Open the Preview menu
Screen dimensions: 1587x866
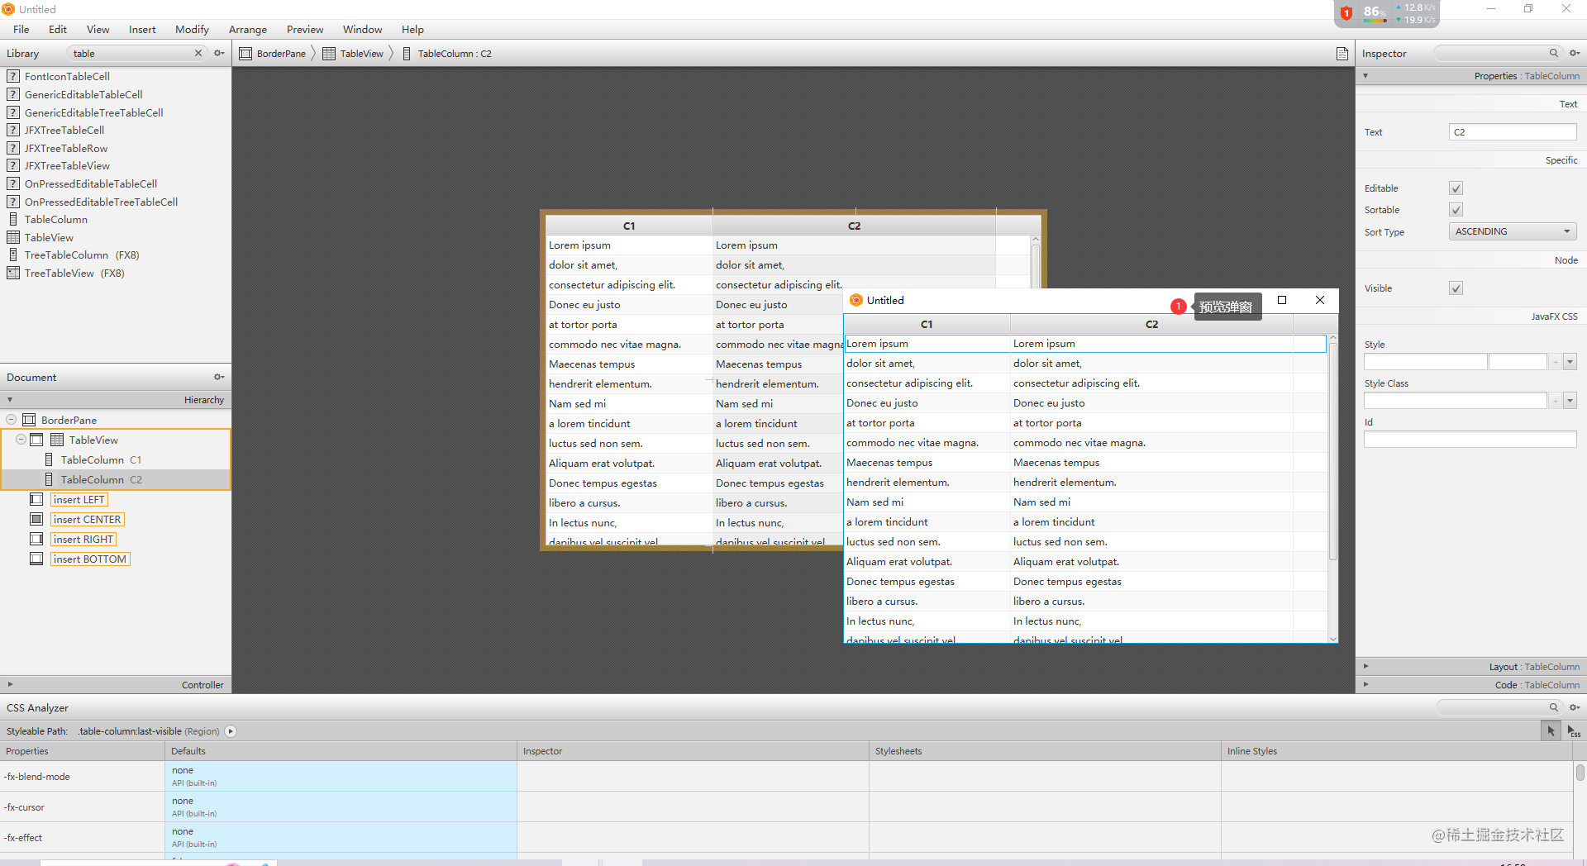pyautogui.click(x=304, y=29)
